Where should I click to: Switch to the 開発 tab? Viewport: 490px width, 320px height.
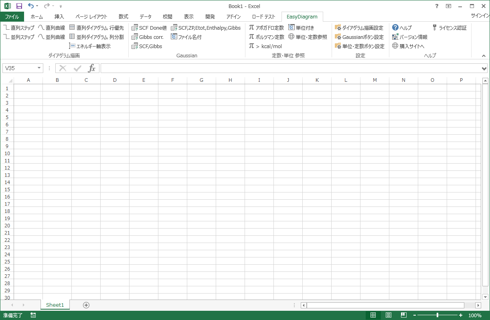click(210, 17)
